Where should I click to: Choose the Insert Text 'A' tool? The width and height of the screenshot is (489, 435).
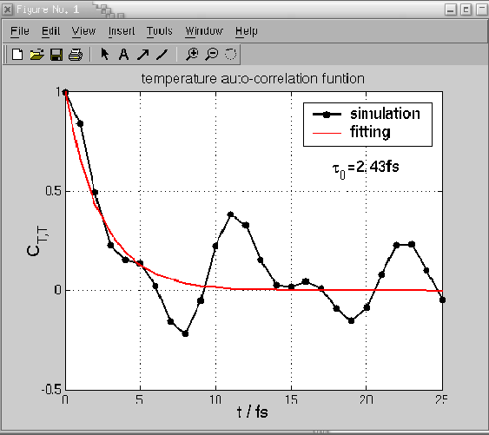[124, 55]
